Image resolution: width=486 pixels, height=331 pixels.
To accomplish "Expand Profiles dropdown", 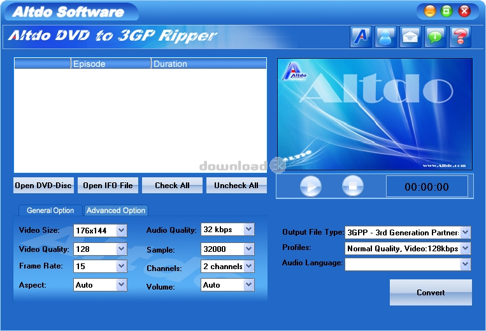I will [466, 248].
